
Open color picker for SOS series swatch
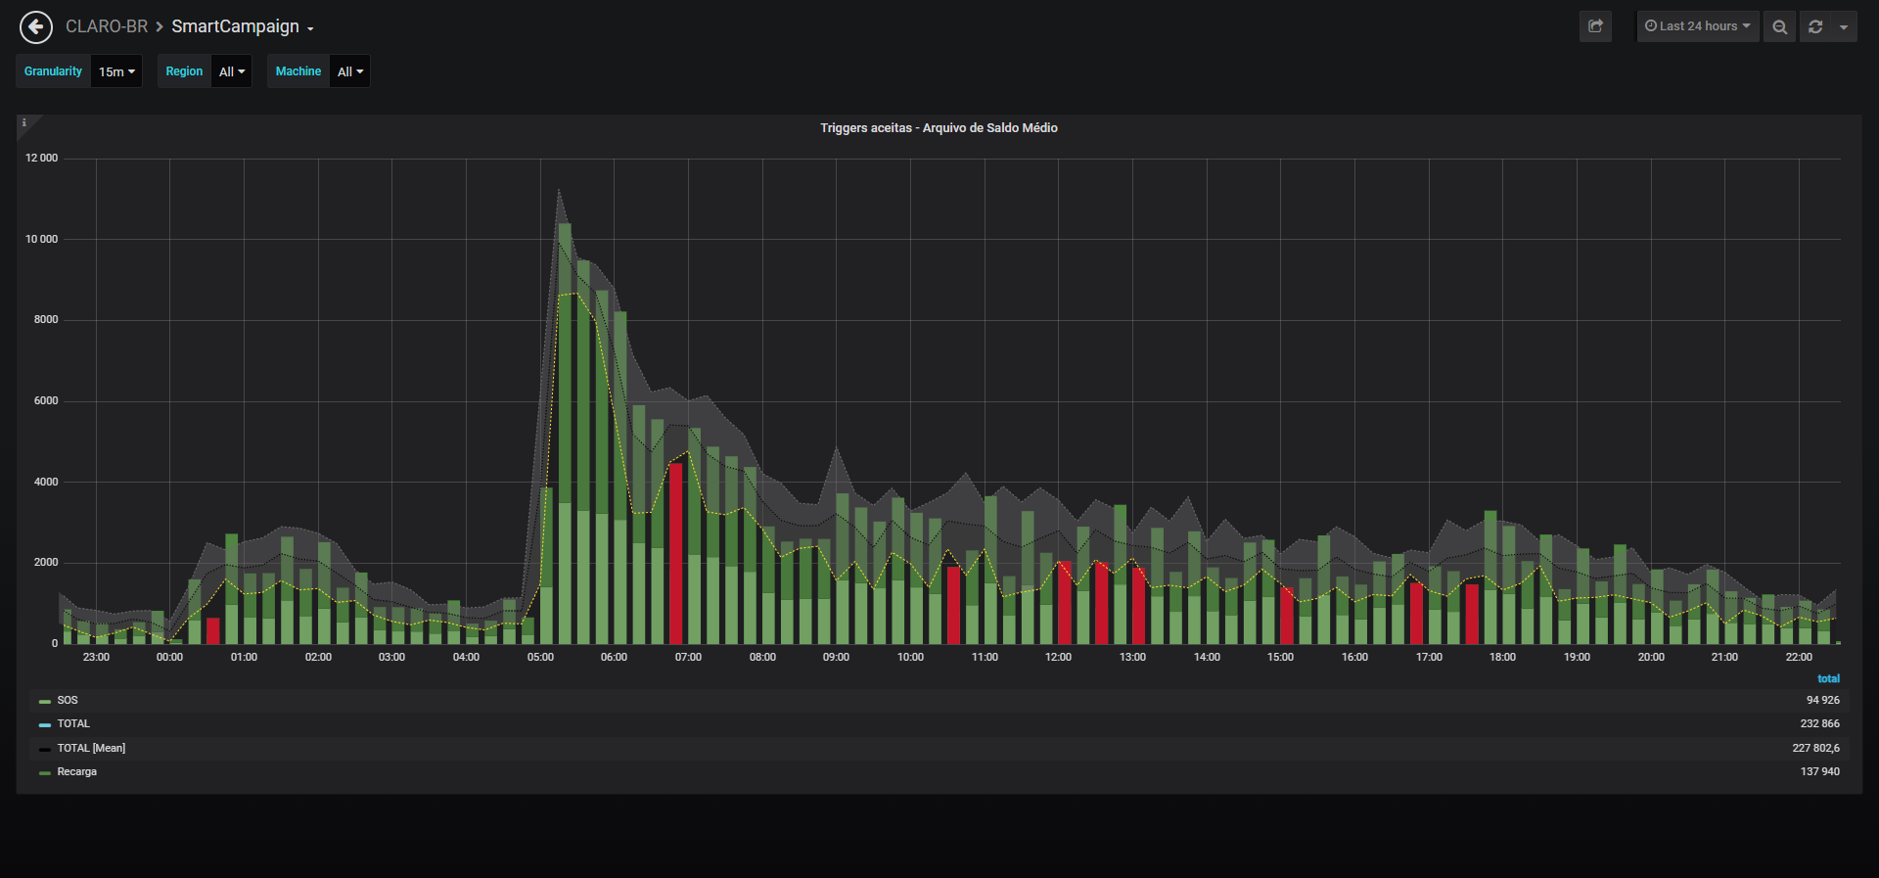pyautogui.click(x=45, y=701)
